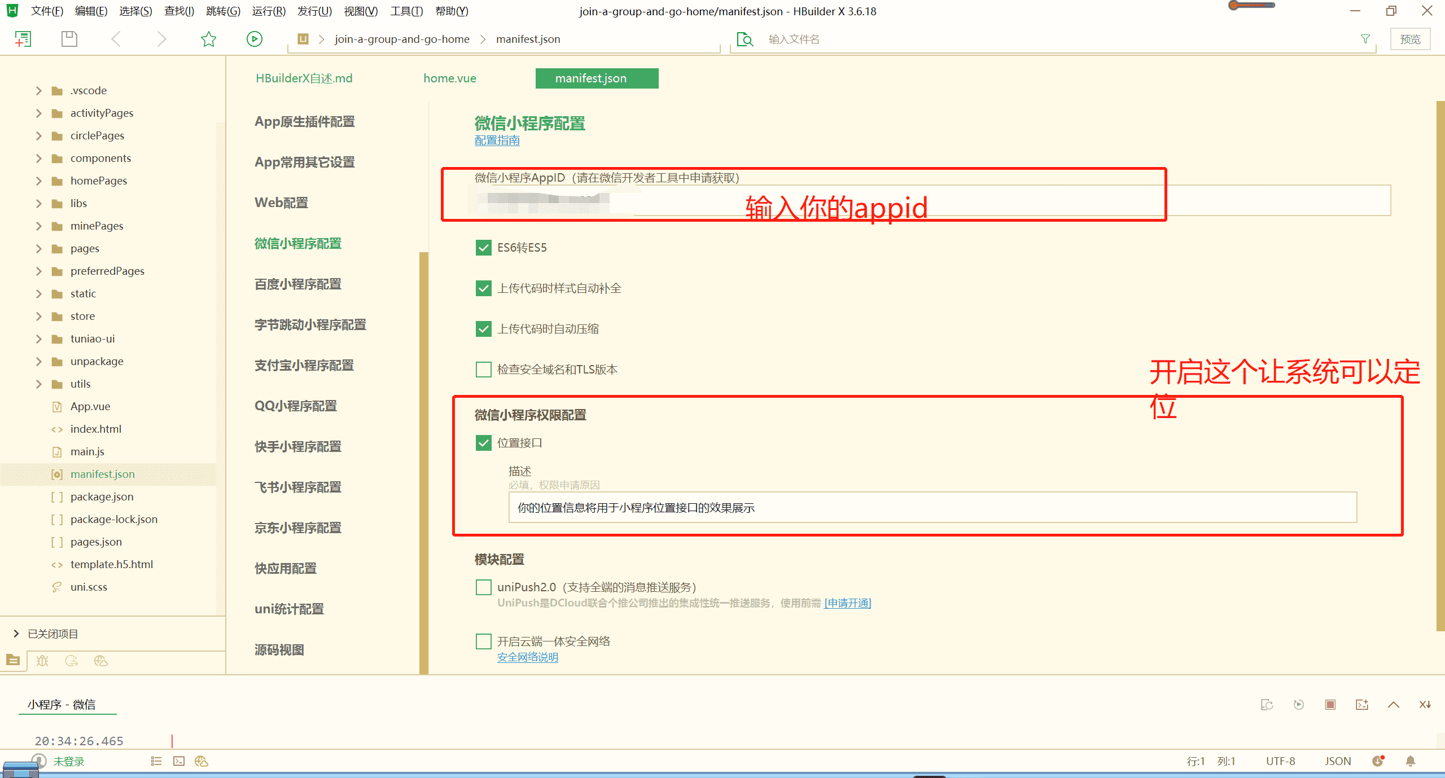Viewport: 1445px width, 778px height.
Task: Switch to HBuilderX自述.md tab
Action: pos(304,78)
